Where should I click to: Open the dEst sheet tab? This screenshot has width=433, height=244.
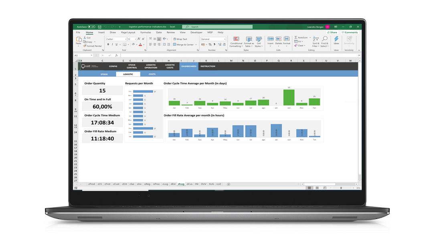tap(172, 184)
